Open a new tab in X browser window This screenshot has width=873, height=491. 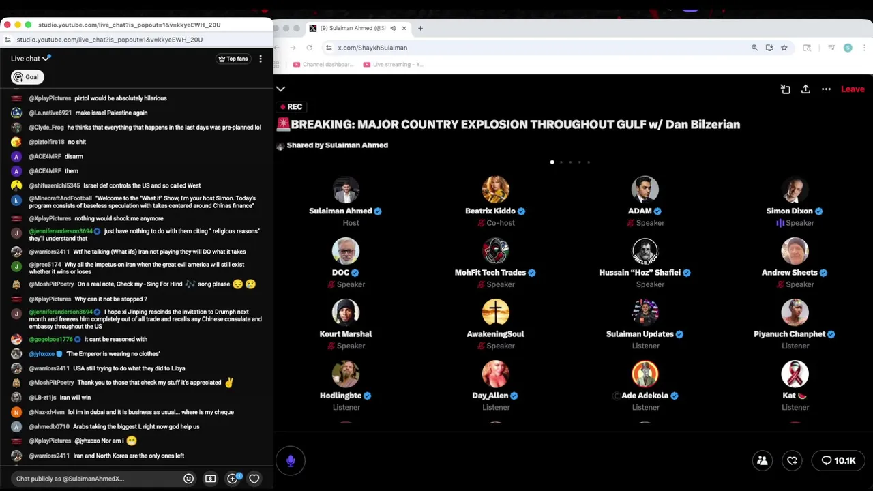tap(420, 28)
